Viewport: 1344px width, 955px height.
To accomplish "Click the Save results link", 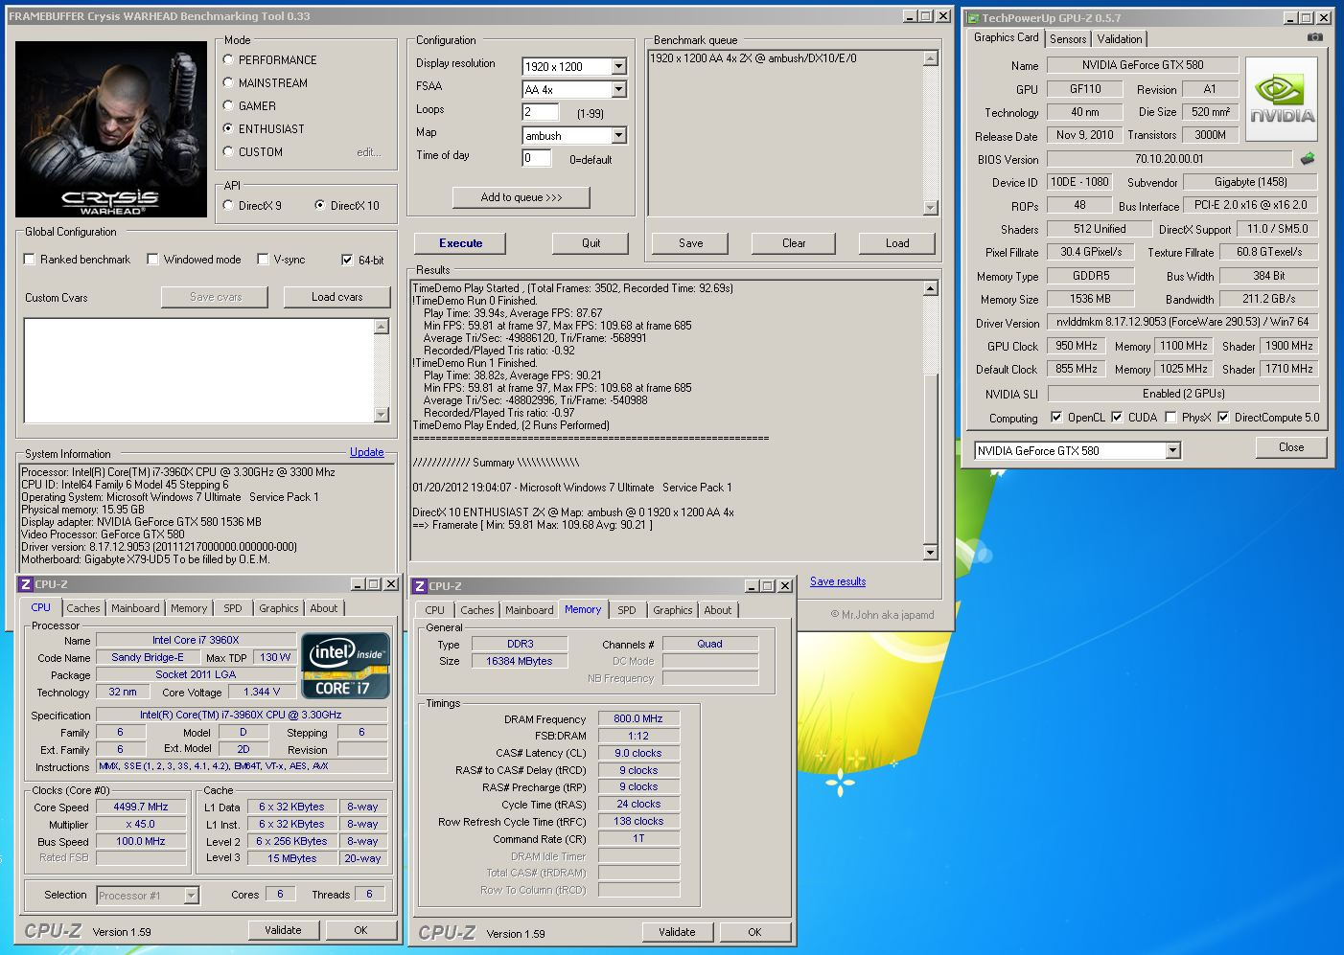I will click(x=837, y=581).
